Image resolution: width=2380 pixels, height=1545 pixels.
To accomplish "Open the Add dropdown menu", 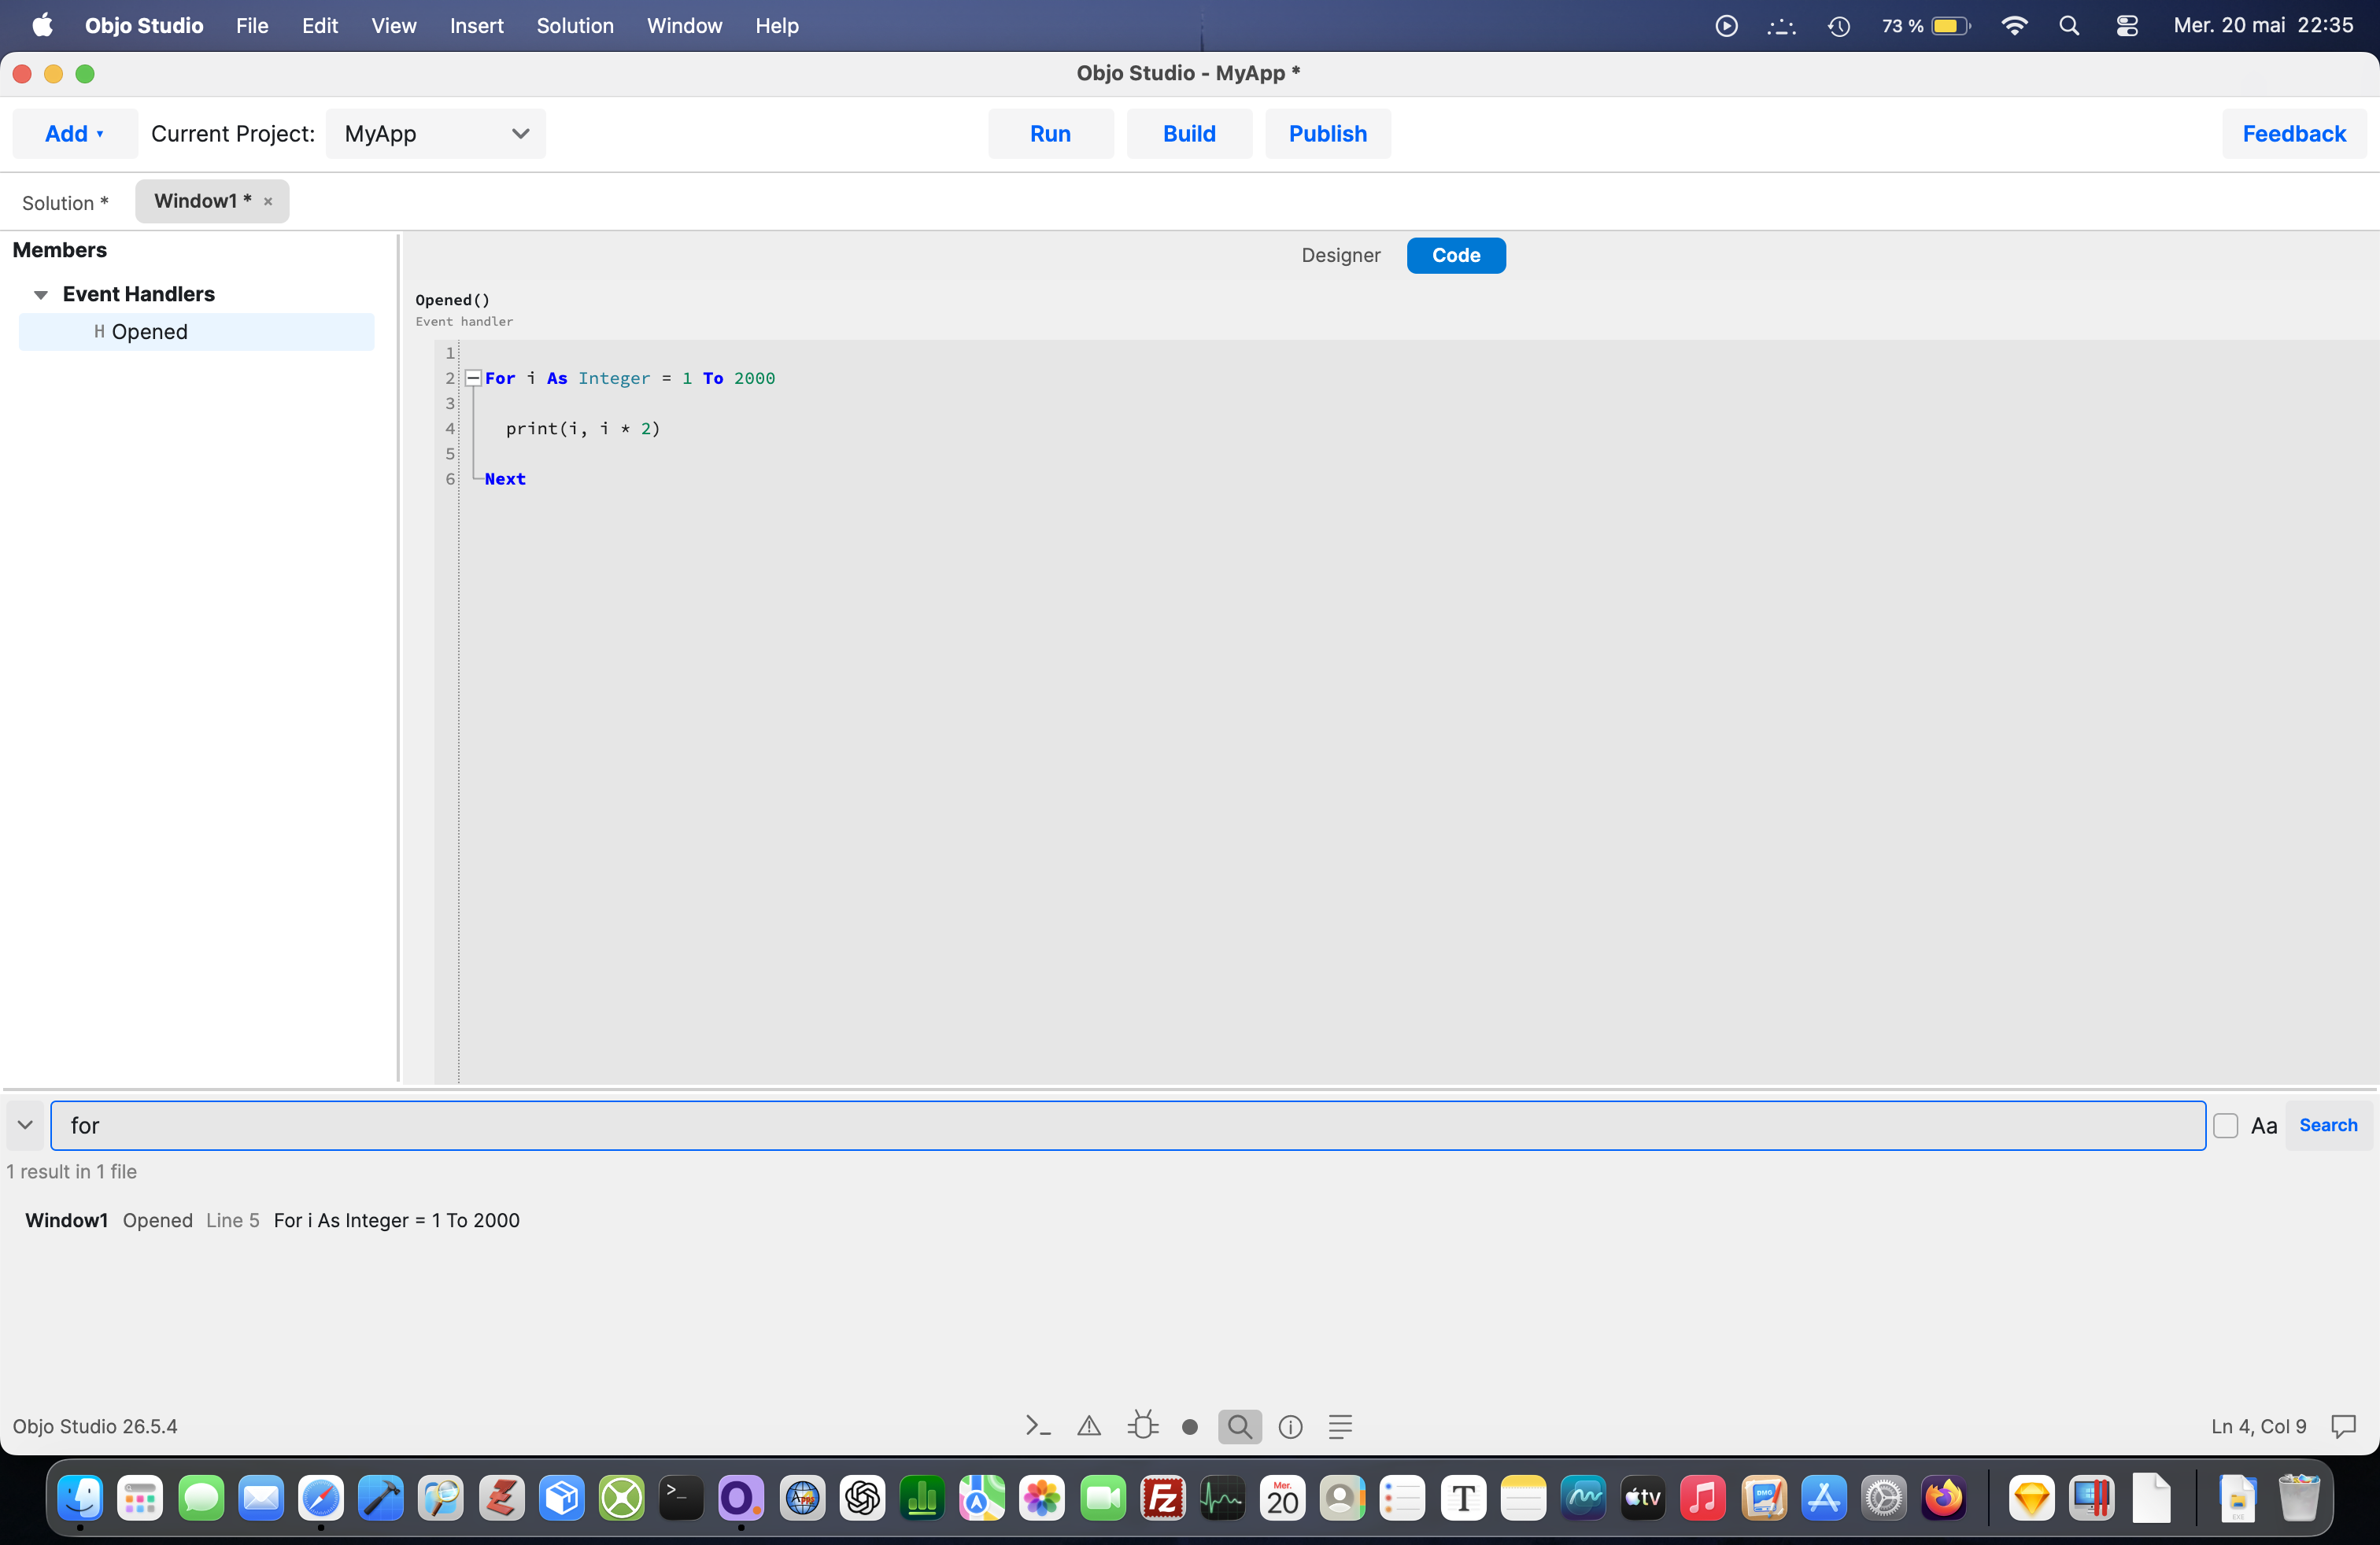I will click(x=75, y=134).
